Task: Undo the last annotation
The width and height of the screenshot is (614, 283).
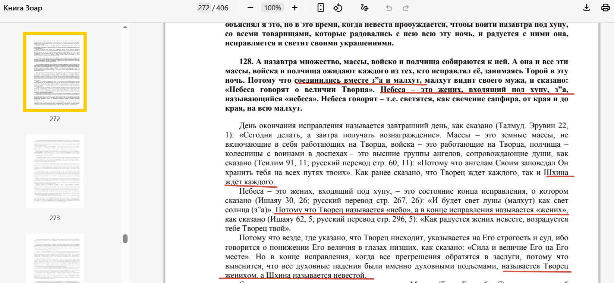Action: pos(389,8)
